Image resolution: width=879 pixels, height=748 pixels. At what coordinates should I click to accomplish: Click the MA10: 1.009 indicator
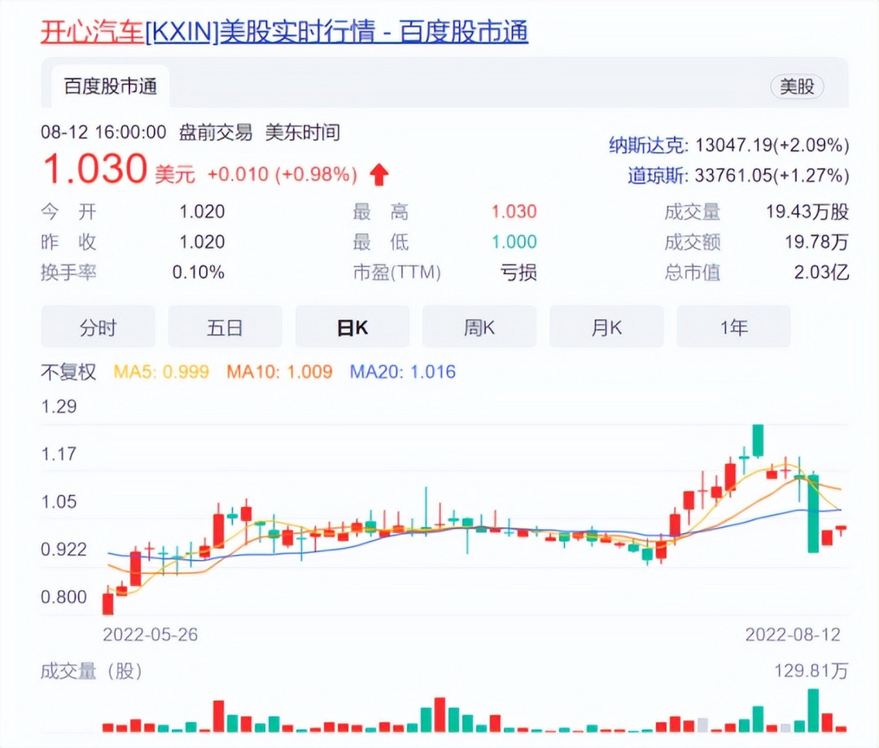click(x=280, y=372)
